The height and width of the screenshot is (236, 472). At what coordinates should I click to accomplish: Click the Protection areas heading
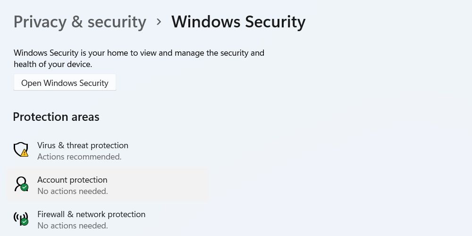pyautogui.click(x=56, y=117)
